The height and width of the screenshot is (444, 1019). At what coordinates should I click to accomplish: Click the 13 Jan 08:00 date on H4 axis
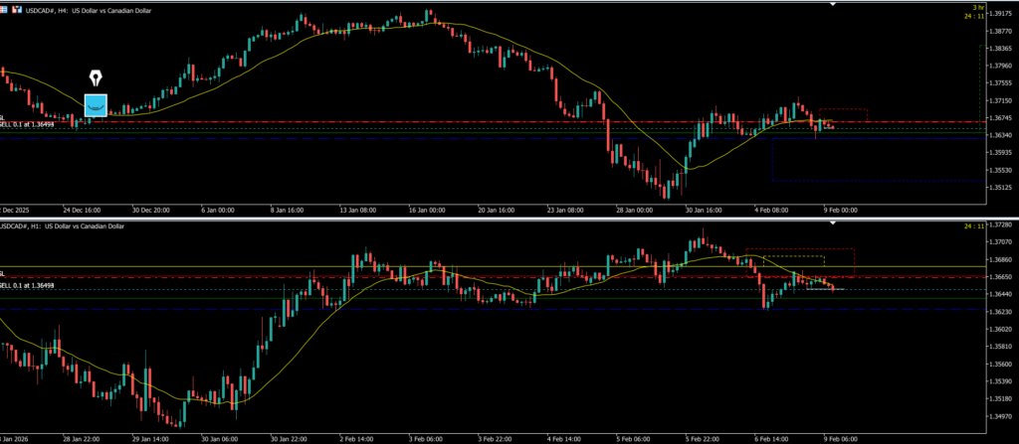pos(354,210)
